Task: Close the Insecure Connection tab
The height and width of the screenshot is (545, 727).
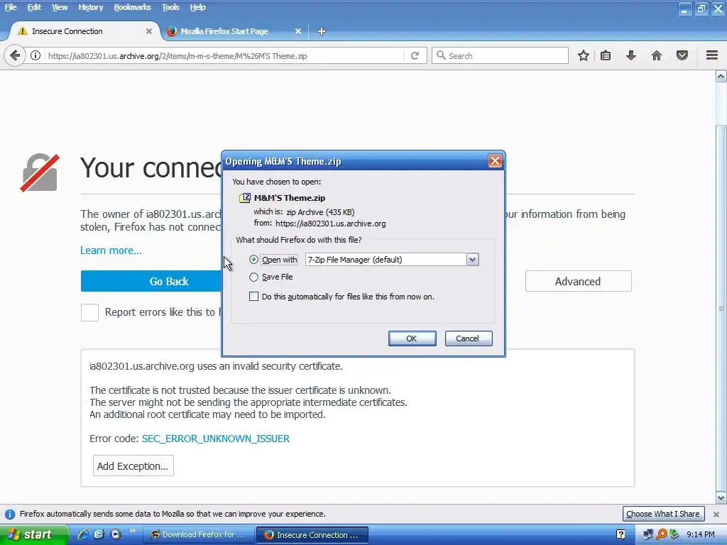Action: 149,31
